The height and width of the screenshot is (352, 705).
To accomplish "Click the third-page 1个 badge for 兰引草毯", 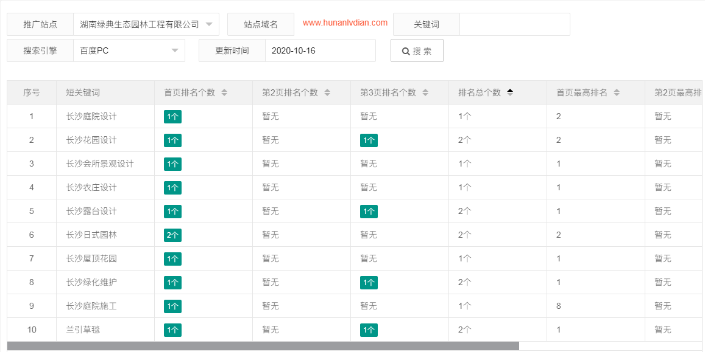I will coord(369,330).
